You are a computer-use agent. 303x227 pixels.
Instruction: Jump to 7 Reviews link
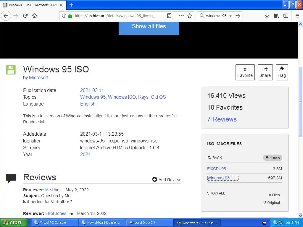coord(222,119)
